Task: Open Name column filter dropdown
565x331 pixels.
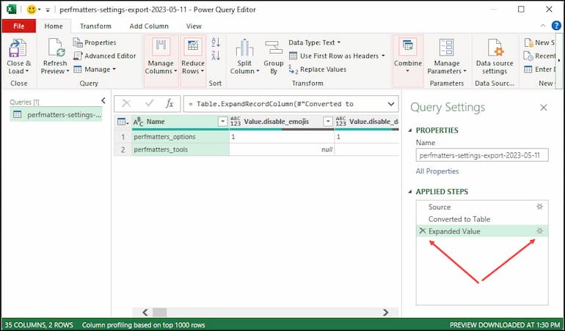Action: [x=222, y=122]
